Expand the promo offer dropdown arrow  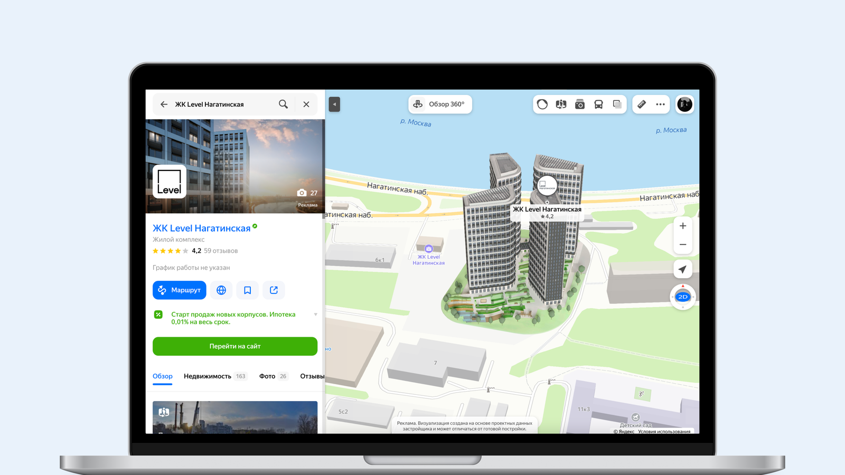(x=316, y=315)
